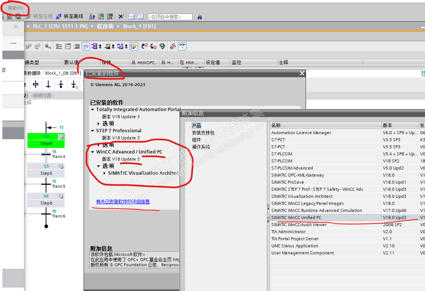
Task: Click the search-in-project input field
Action: tap(170, 17)
